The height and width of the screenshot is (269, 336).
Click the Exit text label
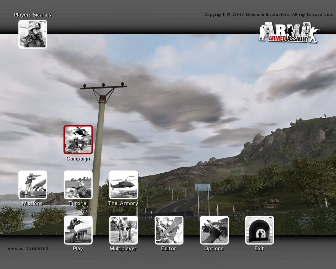point(259,249)
